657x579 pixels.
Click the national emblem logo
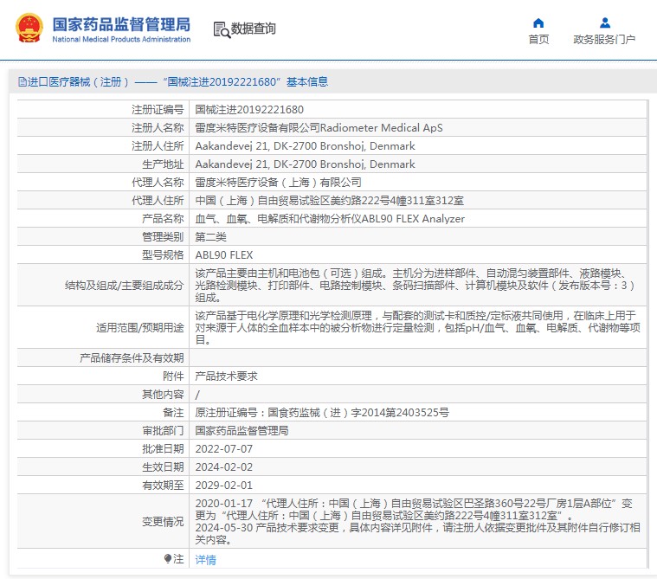coord(28,28)
